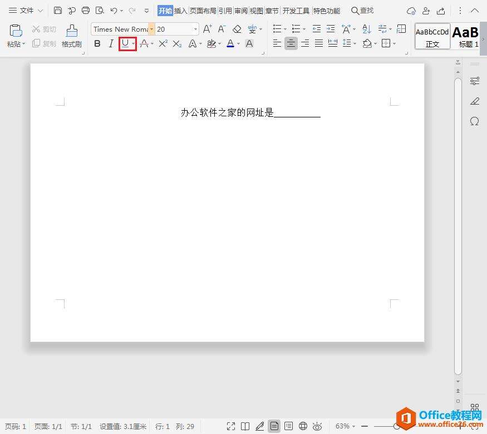This screenshot has height=434, width=487.
Task: Decrease font size with A- icon
Action: 222,29
